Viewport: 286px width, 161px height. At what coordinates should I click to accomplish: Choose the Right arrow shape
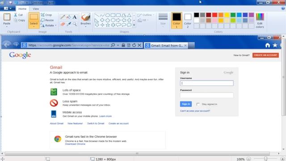118,20
